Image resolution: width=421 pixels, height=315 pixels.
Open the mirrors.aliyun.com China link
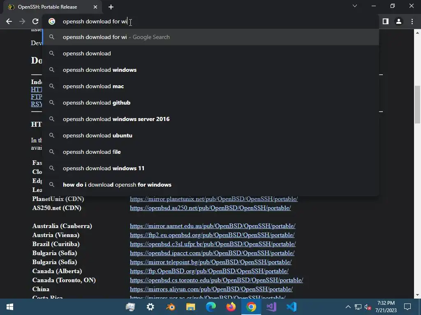pos(211,289)
